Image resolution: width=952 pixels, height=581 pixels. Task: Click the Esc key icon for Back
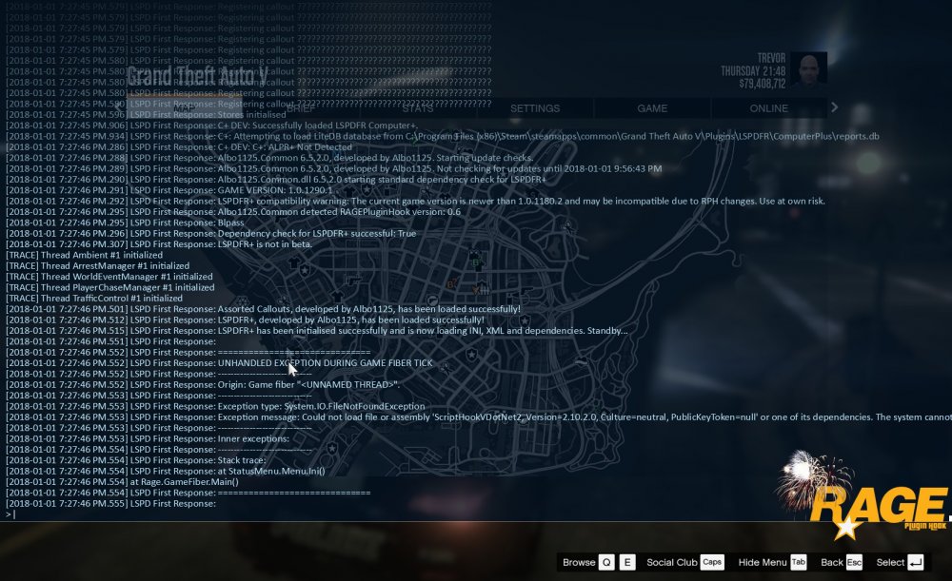click(x=854, y=562)
